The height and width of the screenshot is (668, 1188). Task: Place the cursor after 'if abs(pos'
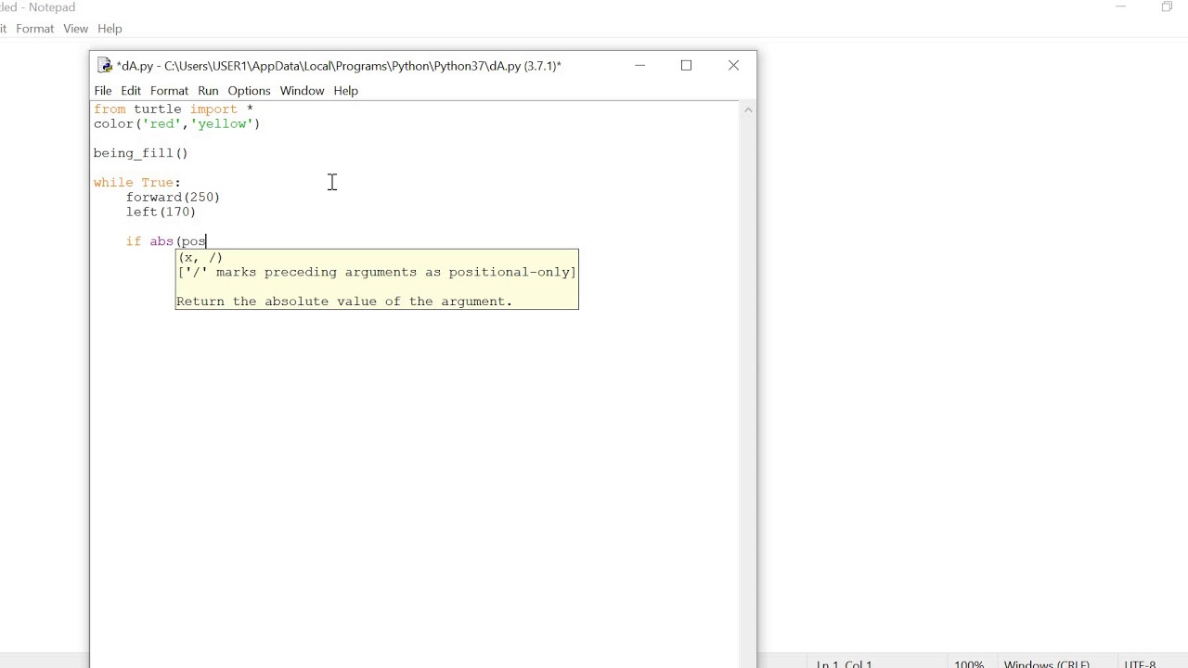point(206,242)
